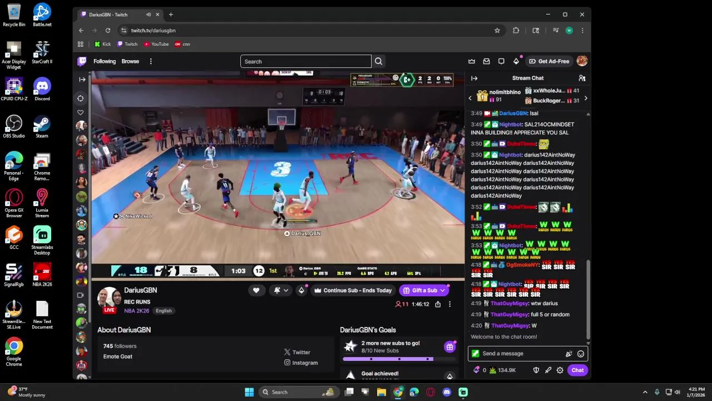
Task: Open the channel points icon showing 134.9K
Action: [493, 370]
